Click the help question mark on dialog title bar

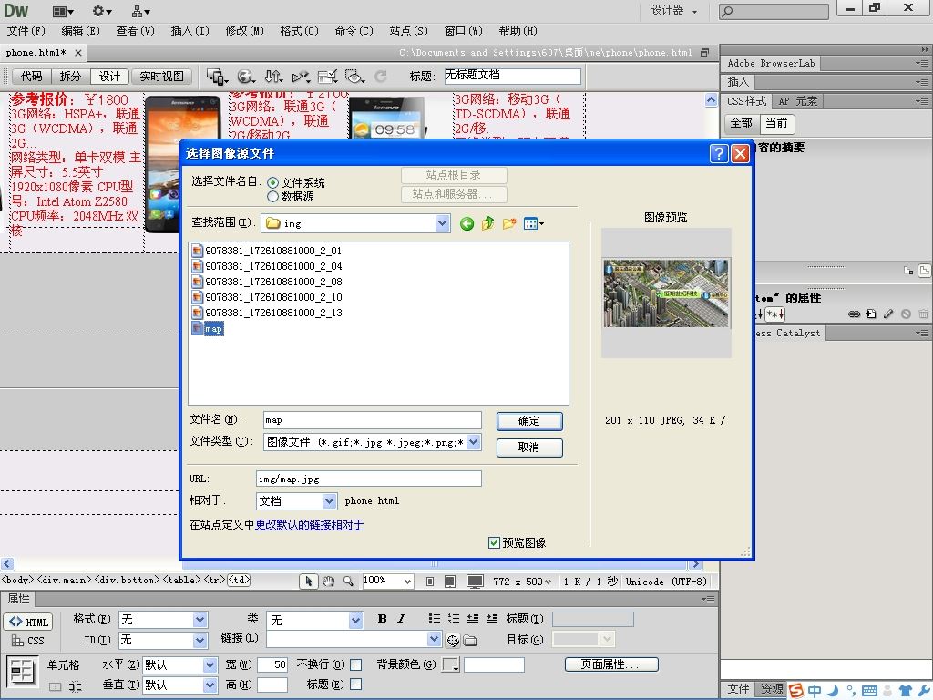[719, 153]
